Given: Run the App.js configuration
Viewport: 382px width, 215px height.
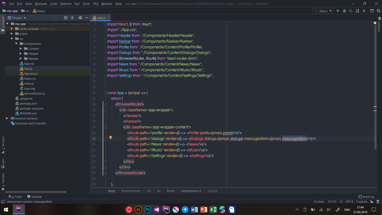Looking at the screenshot, I should coord(338,11).
